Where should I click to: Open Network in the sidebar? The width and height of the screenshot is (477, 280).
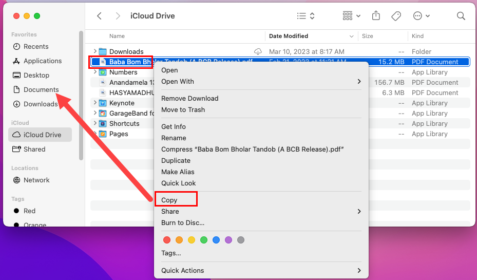[x=31, y=180]
